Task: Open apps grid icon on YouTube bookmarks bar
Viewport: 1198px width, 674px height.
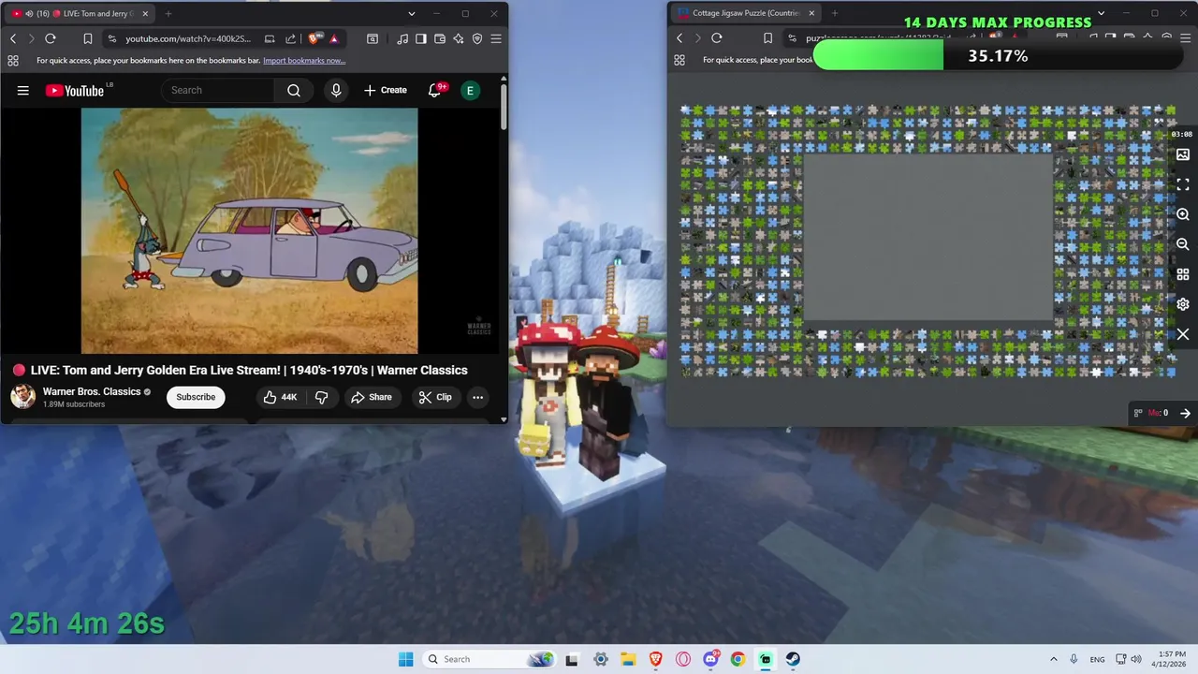Action: pyautogui.click(x=13, y=61)
